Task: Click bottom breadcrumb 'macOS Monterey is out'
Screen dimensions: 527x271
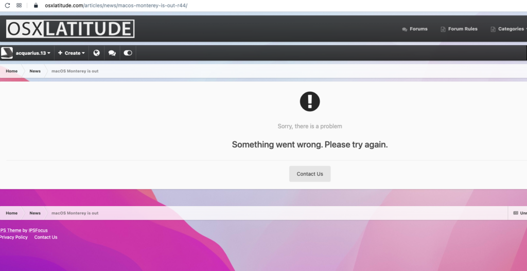Action: pos(75,213)
